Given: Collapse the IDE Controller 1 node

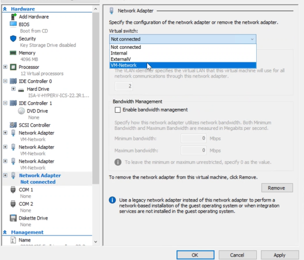Looking at the screenshot, I should (x=5, y=103).
